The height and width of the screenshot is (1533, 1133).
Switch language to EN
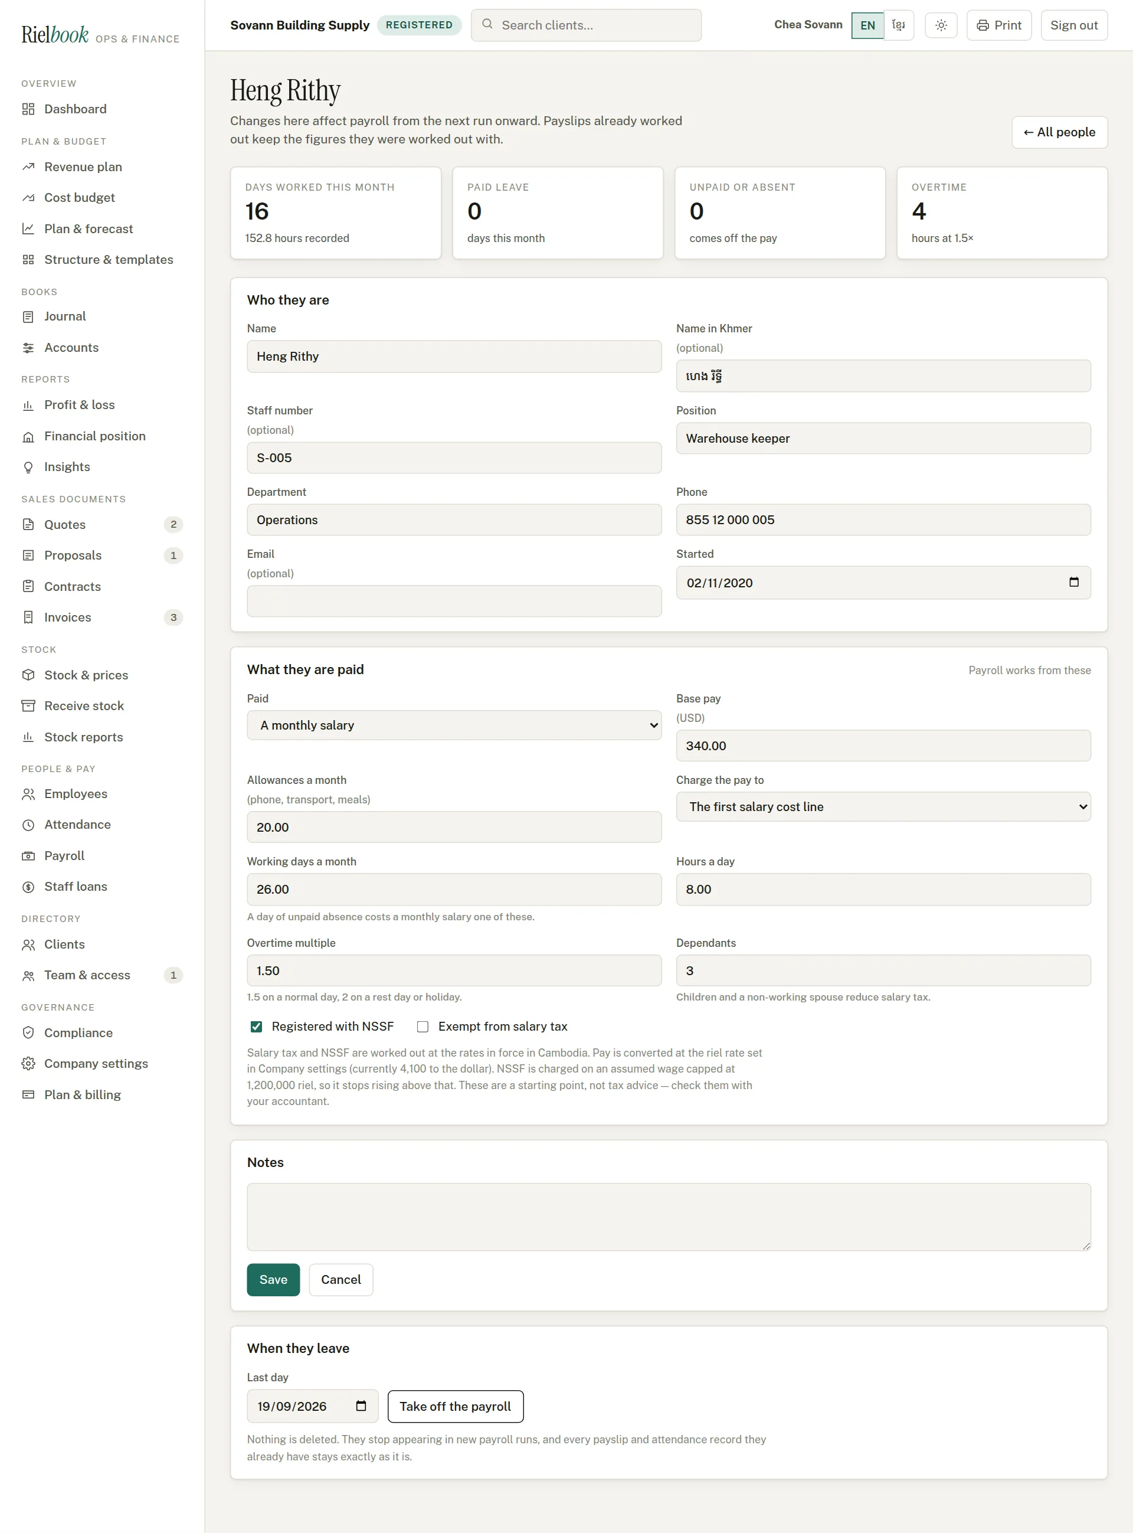867,25
